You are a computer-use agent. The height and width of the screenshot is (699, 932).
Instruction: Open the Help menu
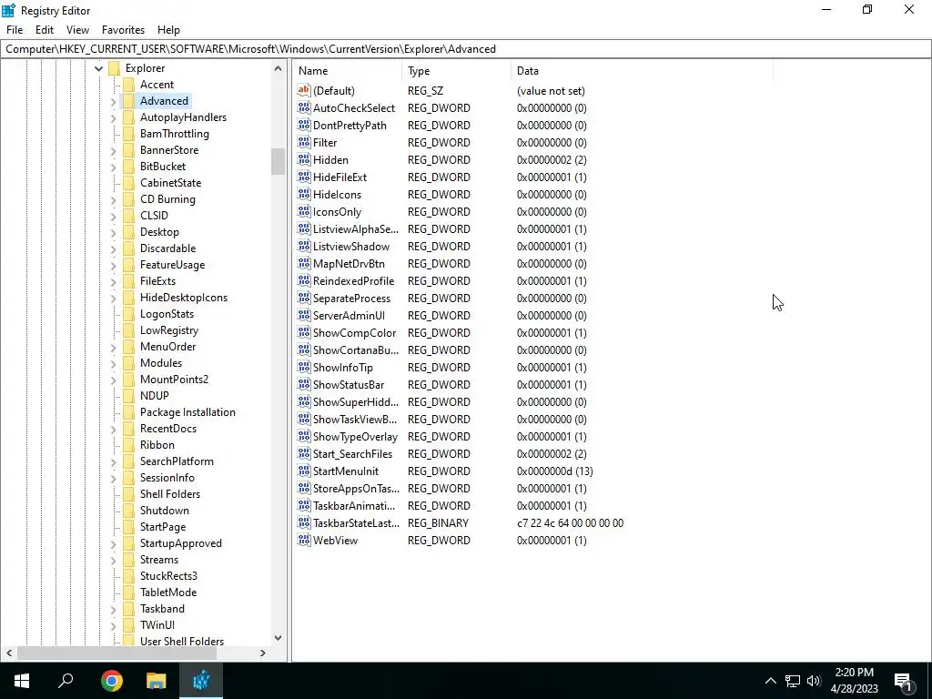click(168, 30)
